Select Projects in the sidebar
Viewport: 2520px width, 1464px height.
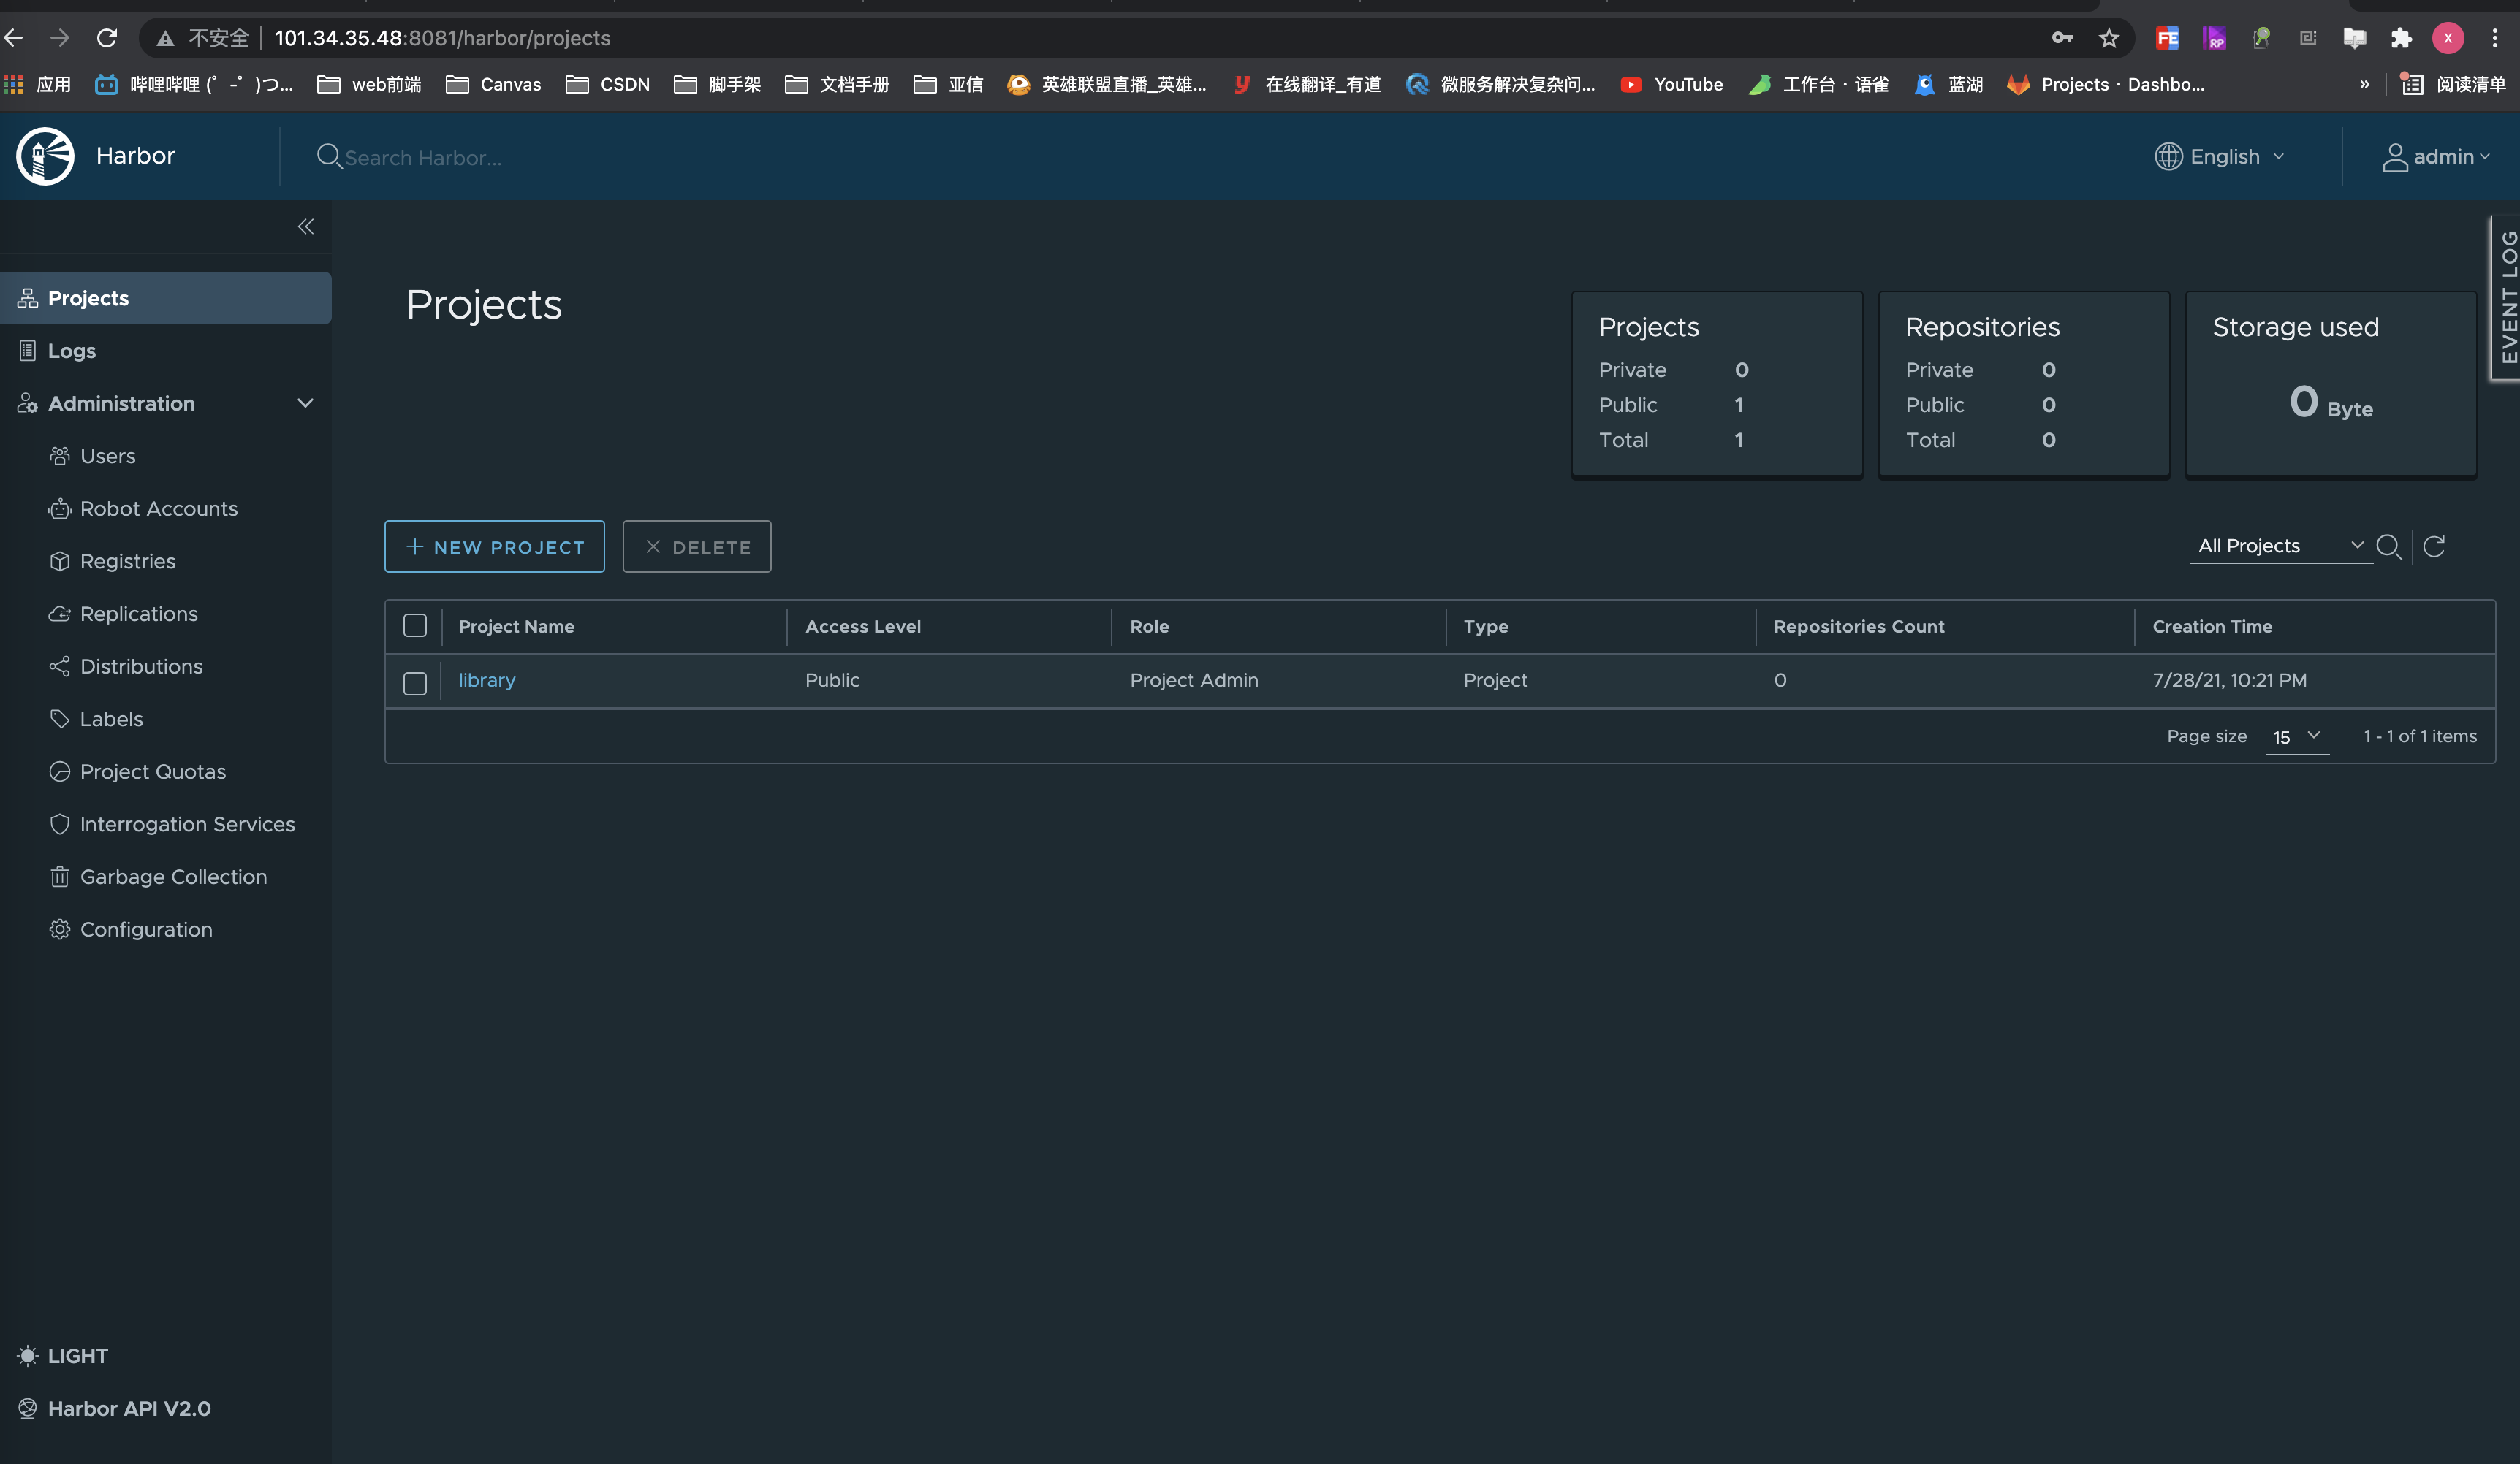click(x=166, y=298)
